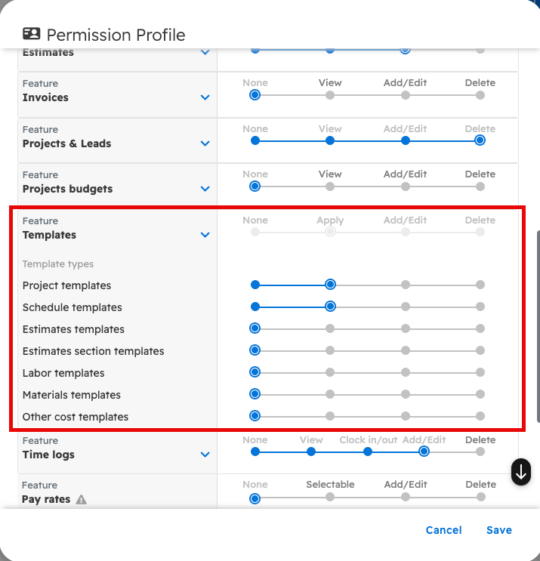Set Labor templates to Add/Edit level
The image size is (540, 561).
406,372
